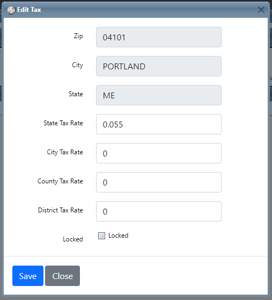
Task: Click the State Tax Rate label
Action: (63, 123)
